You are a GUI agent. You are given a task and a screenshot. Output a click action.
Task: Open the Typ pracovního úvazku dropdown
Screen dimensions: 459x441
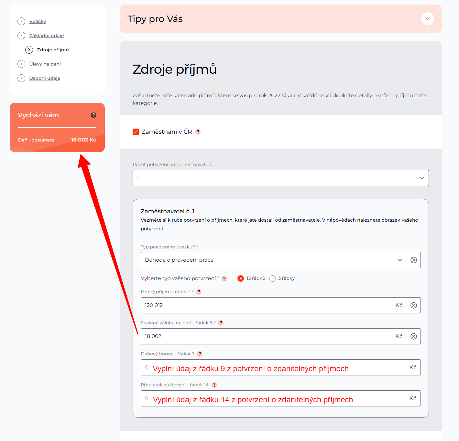[272, 260]
